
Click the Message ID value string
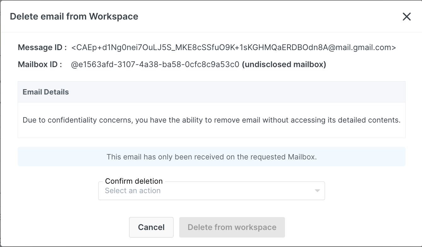233,48
